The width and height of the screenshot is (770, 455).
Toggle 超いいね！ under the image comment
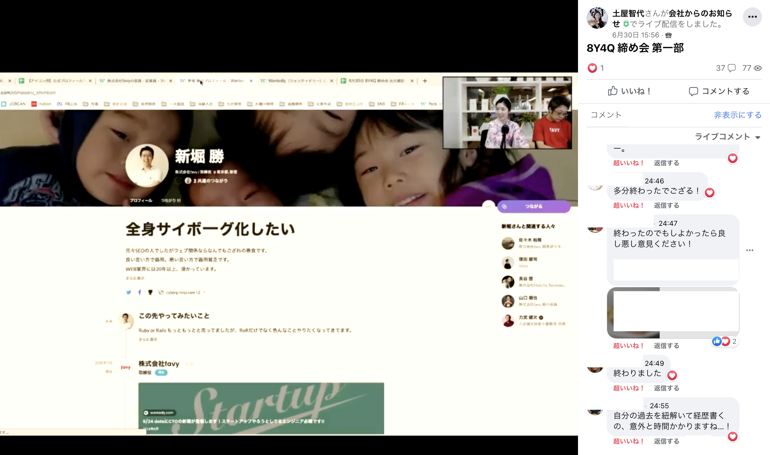(x=628, y=346)
